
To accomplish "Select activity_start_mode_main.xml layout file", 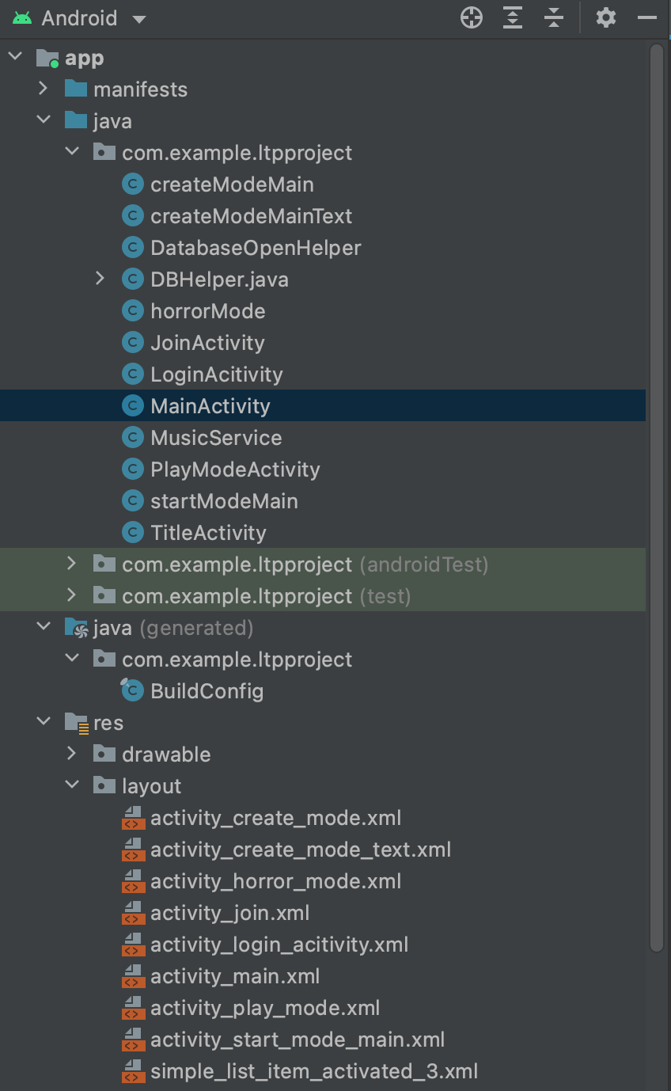I will click(298, 1040).
